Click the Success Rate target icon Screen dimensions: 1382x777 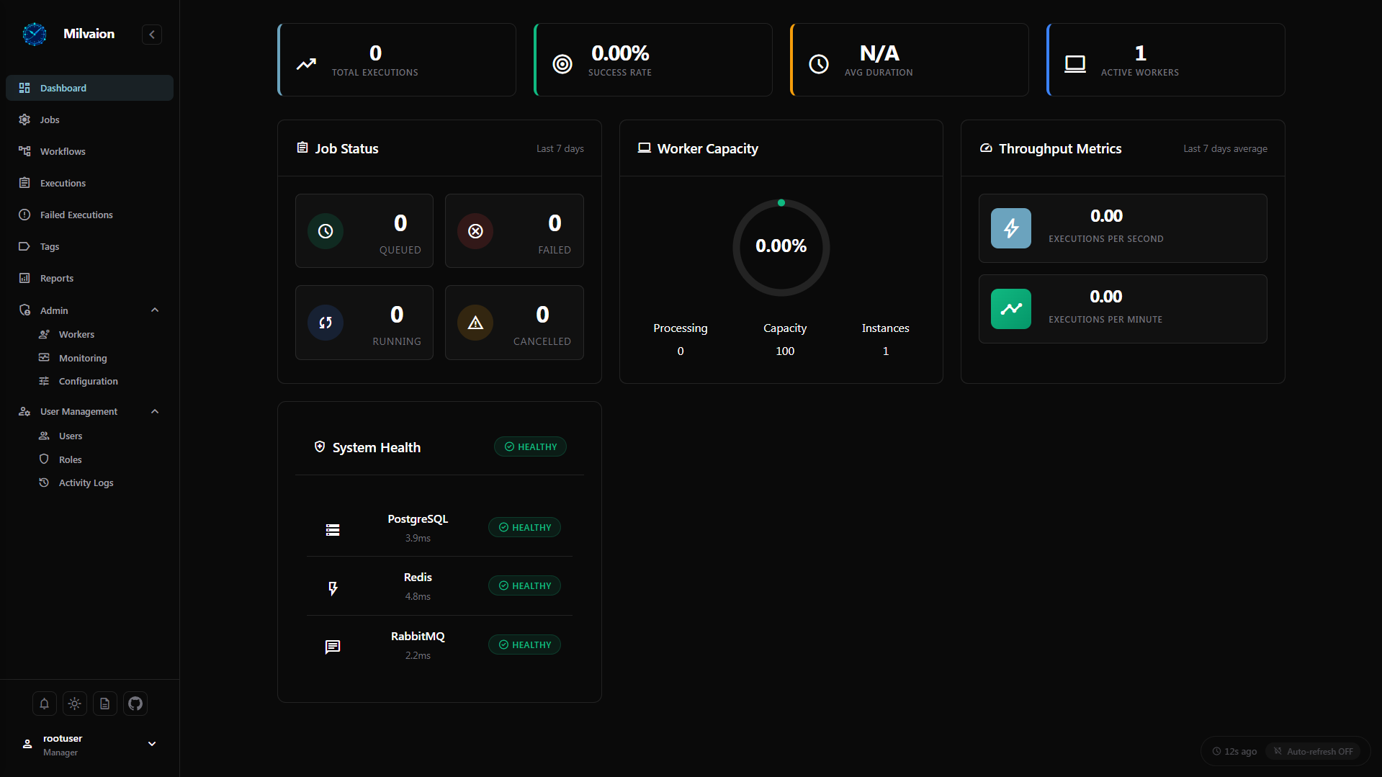click(x=562, y=64)
